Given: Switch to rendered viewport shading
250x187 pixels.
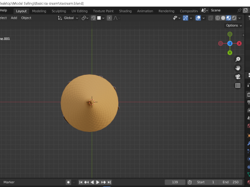Looking at the screenshot, I should [x=234, y=18].
